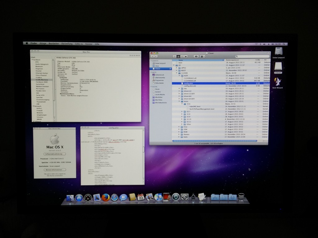The width and height of the screenshot is (318, 238).
Task: Select iDisk in Finder sidebar
Action: tap(157, 66)
